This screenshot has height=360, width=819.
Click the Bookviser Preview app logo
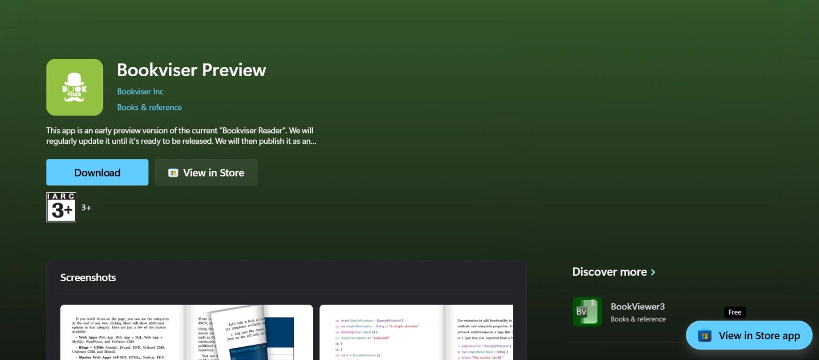pos(75,87)
